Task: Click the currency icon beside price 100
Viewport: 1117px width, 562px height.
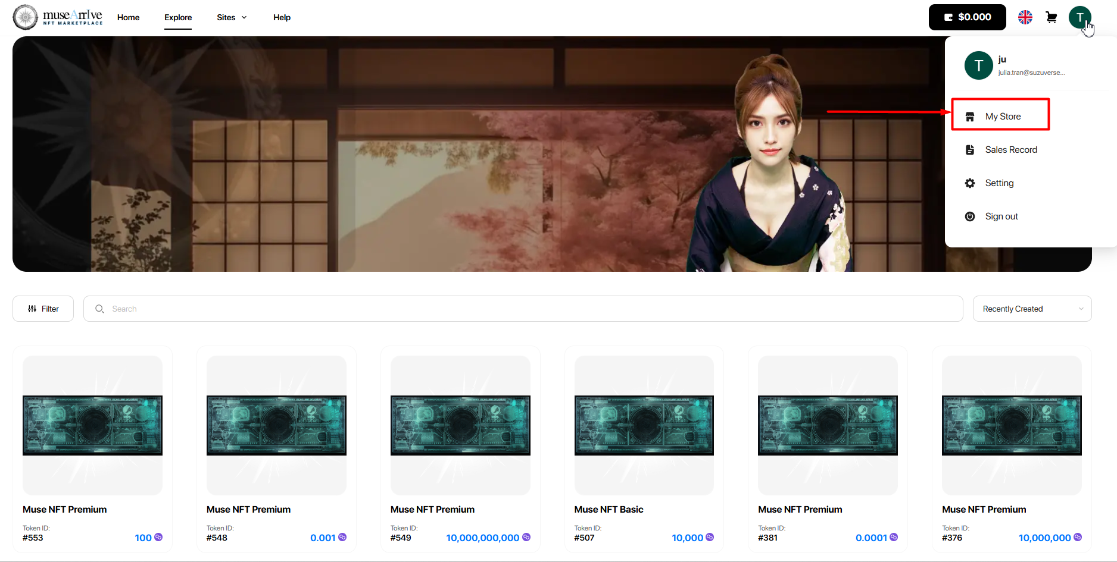Action: click(158, 537)
